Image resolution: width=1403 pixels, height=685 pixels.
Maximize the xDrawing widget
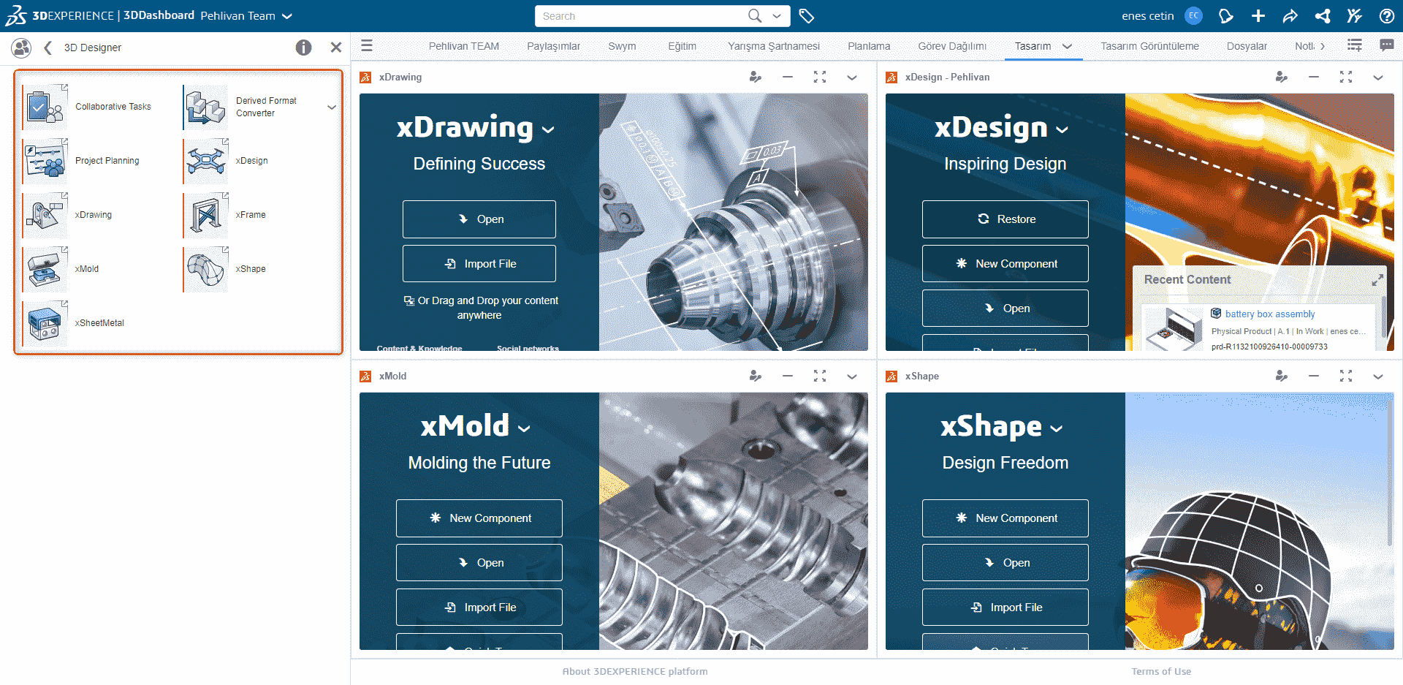820,77
